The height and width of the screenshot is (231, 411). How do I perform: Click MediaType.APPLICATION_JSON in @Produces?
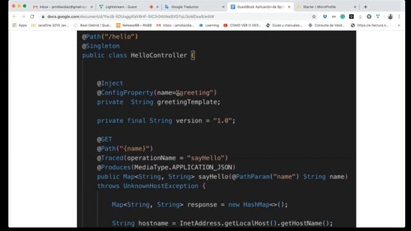(x=183, y=167)
